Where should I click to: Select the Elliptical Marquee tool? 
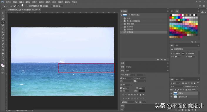[3, 16]
